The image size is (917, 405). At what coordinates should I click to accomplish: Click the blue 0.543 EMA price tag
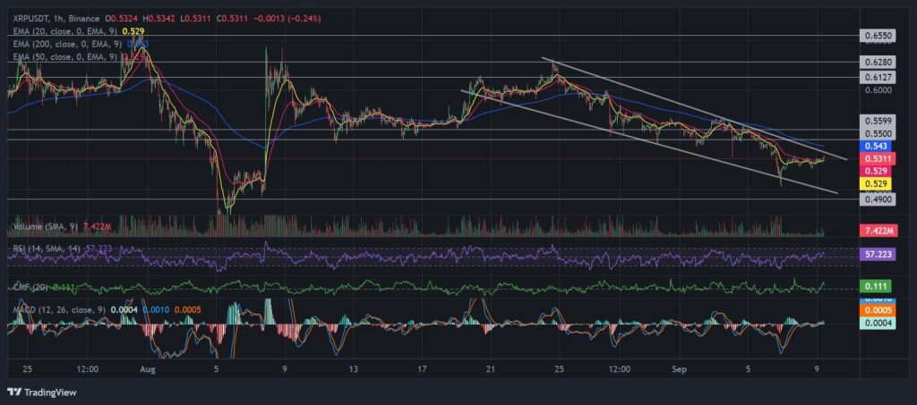(874, 145)
